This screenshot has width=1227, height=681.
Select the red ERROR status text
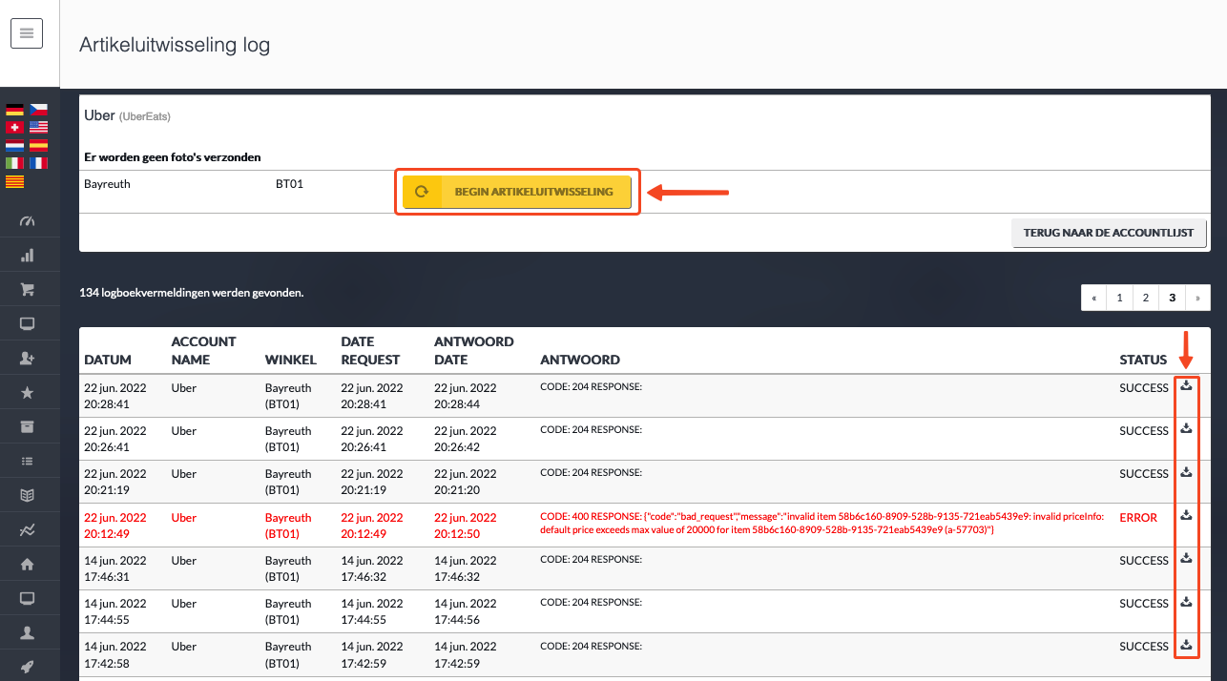coord(1138,518)
